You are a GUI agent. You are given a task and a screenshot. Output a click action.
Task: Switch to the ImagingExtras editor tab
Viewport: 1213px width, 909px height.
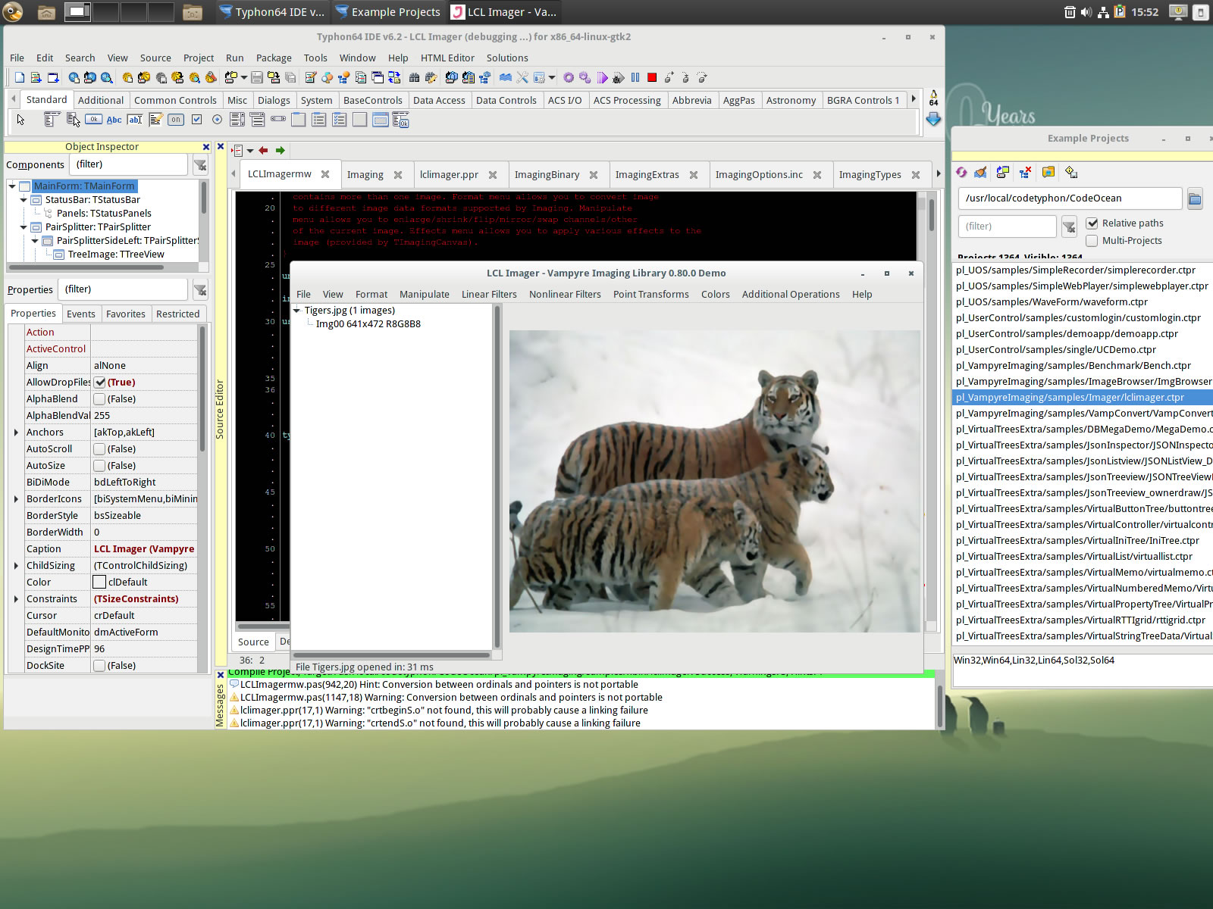click(x=647, y=174)
